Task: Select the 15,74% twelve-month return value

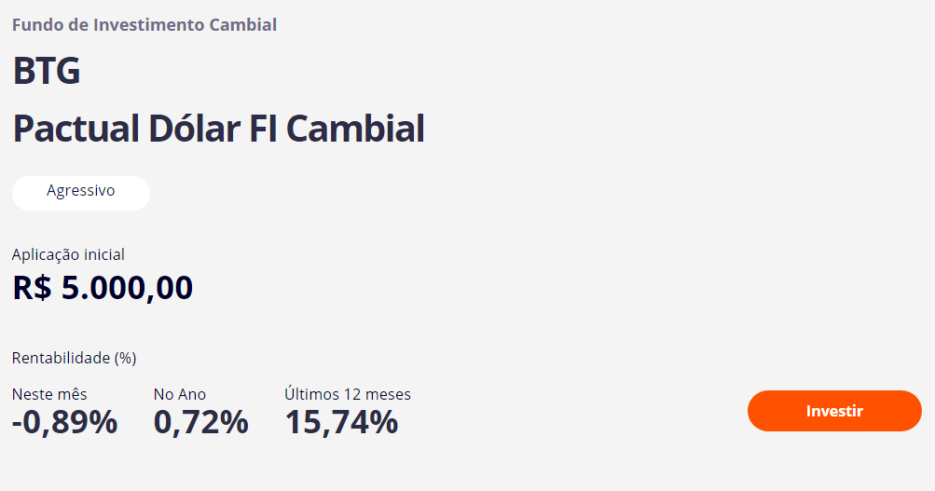Action: click(341, 422)
